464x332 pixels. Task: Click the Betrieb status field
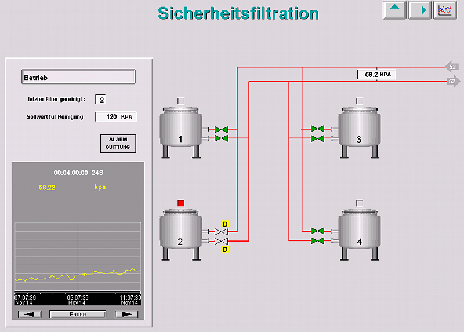(x=78, y=77)
